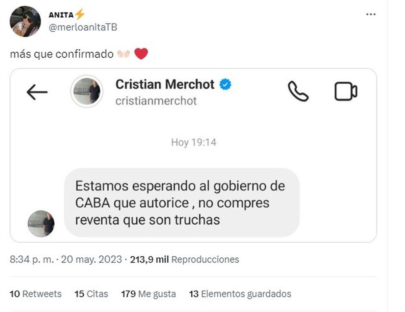The width and height of the screenshot is (405, 312).
Task: Click the back arrow in the chat header
Action: tap(37, 92)
